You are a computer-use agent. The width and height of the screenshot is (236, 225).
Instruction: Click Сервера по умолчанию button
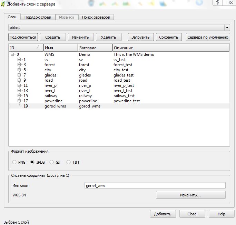click(208, 37)
